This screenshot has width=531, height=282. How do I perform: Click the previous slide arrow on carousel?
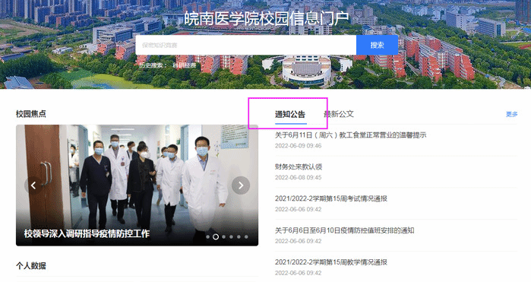(x=33, y=185)
